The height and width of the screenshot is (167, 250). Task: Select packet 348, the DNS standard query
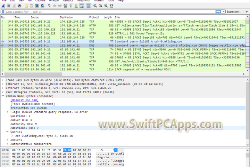[x=123, y=41]
